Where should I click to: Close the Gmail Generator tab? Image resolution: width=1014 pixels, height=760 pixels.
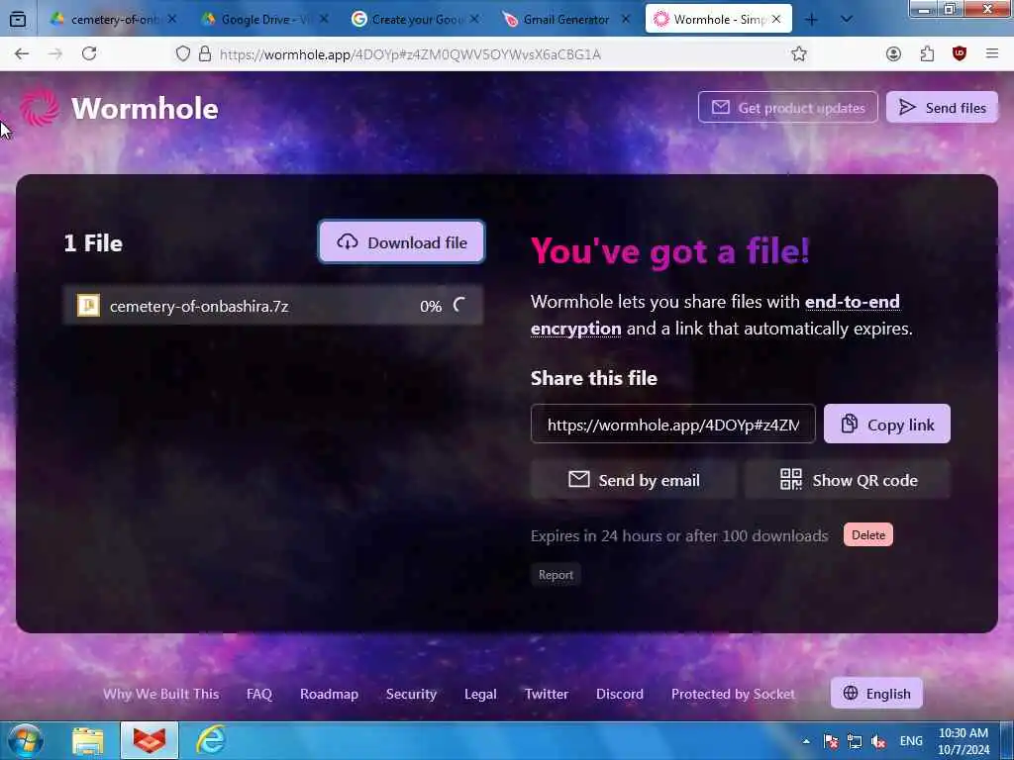coord(626,20)
